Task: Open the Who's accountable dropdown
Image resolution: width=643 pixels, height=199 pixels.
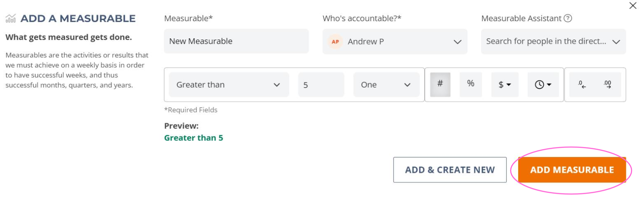Action: [395, 41]
